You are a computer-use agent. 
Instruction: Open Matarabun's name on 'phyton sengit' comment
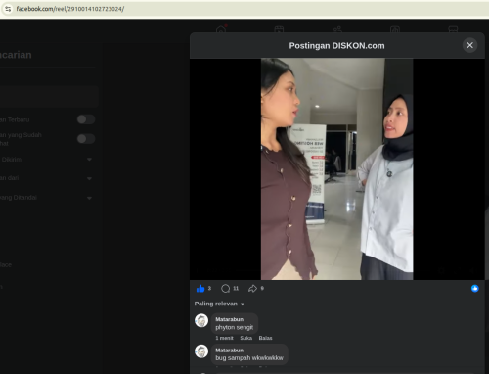[x=229, y=319]
